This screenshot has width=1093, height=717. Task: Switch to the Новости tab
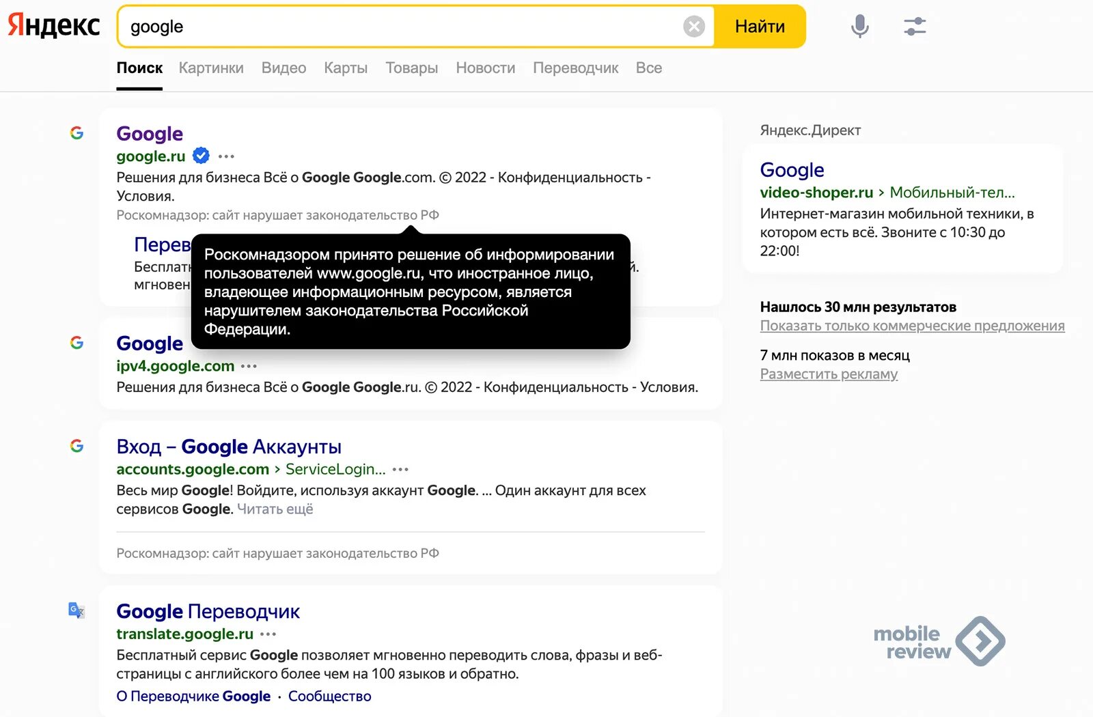point(485,68)
